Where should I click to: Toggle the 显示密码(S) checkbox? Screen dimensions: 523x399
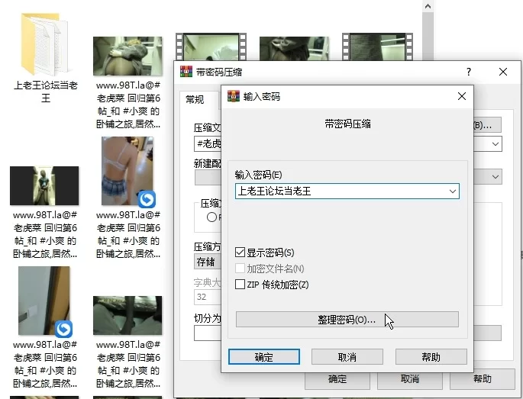click(240, 253)
